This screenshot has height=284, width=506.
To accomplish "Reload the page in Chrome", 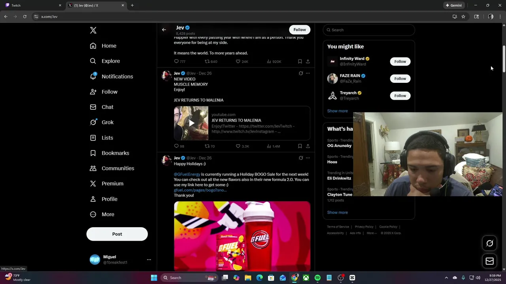I will click(x=25, y=17).
